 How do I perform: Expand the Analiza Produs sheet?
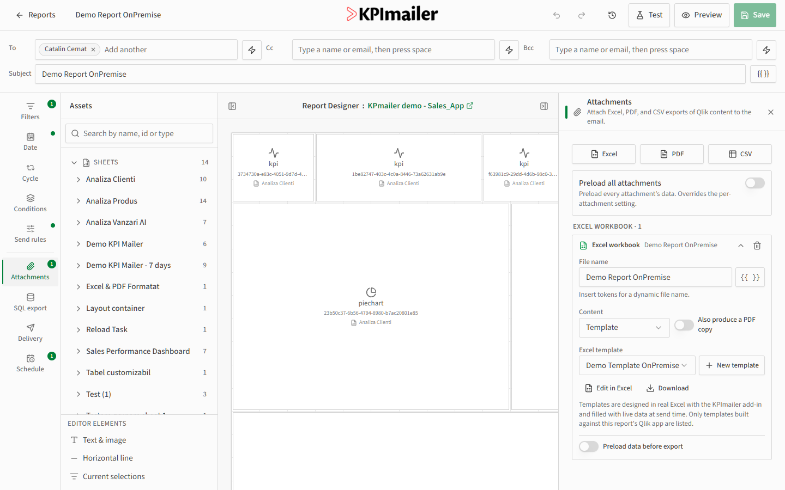[78, 201]
